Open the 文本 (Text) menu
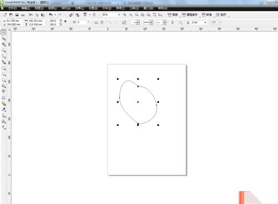Image resolution: width=278 pixels, height=204 pixels. (x=107, y=8)
